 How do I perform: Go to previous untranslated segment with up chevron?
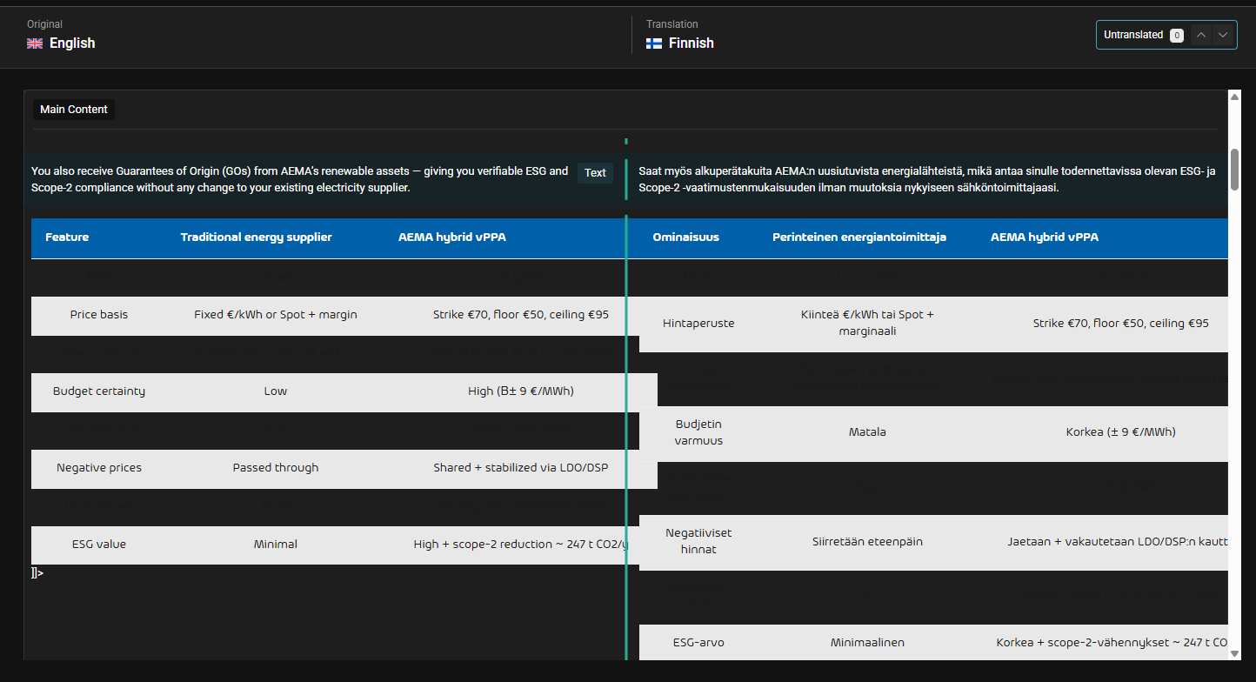point(1201,35)
